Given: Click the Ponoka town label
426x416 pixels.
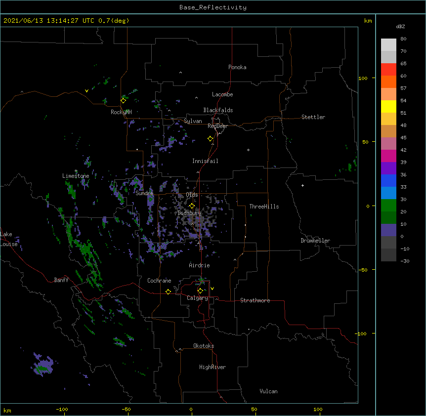Looking at the screenshot, I should (x=237, y=67).
